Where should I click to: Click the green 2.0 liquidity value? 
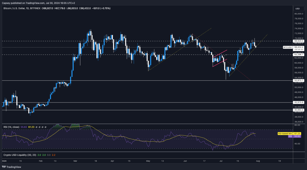tap(39, 155)
